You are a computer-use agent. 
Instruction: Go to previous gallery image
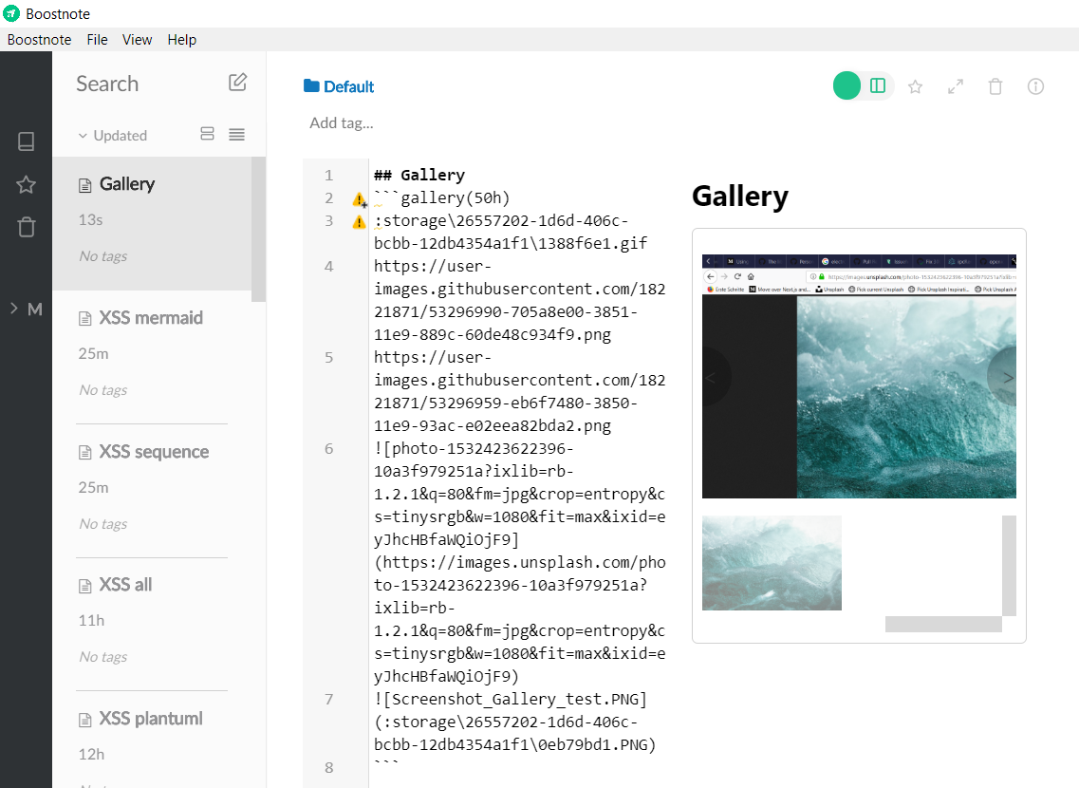(713, 377)
